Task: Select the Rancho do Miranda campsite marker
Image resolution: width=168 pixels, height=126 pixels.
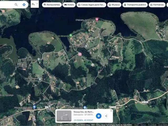Action: tap(71, 35)
